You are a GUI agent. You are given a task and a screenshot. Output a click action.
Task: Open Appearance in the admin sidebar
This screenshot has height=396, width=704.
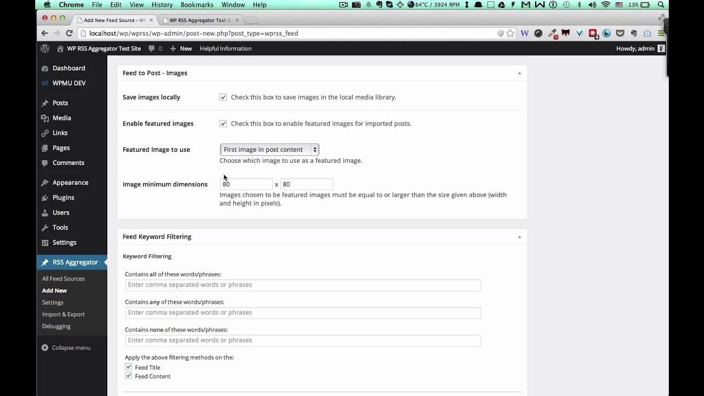tap(70, 183)
